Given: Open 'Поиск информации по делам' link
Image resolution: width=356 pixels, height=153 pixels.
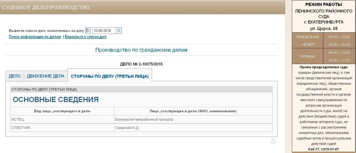Looking at the screenshot, I should [x=35, y=36].
